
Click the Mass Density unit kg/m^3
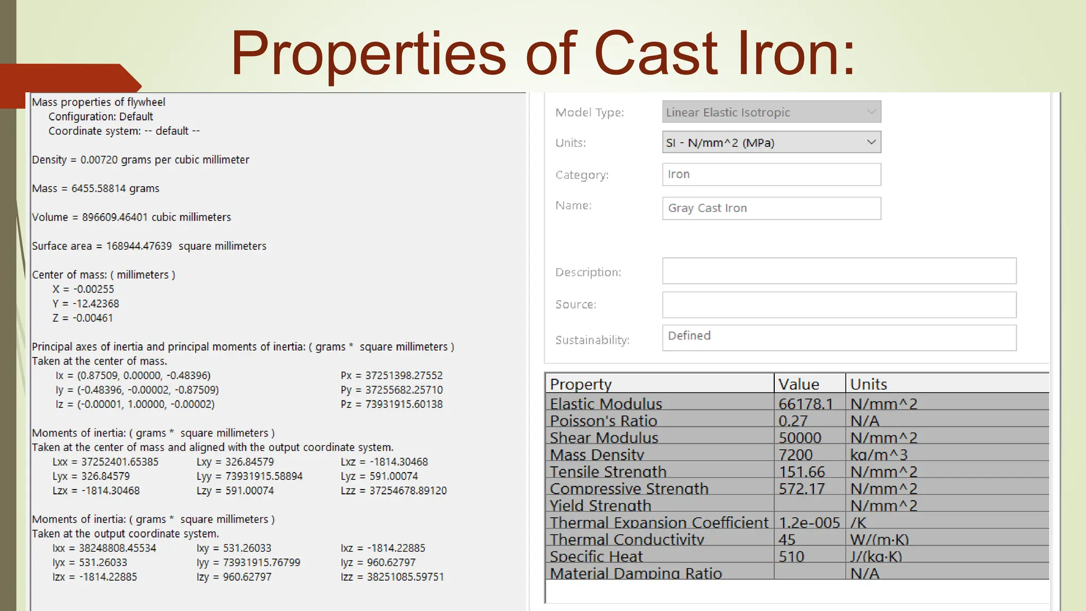pyautogui.click(x=879, y=455)
